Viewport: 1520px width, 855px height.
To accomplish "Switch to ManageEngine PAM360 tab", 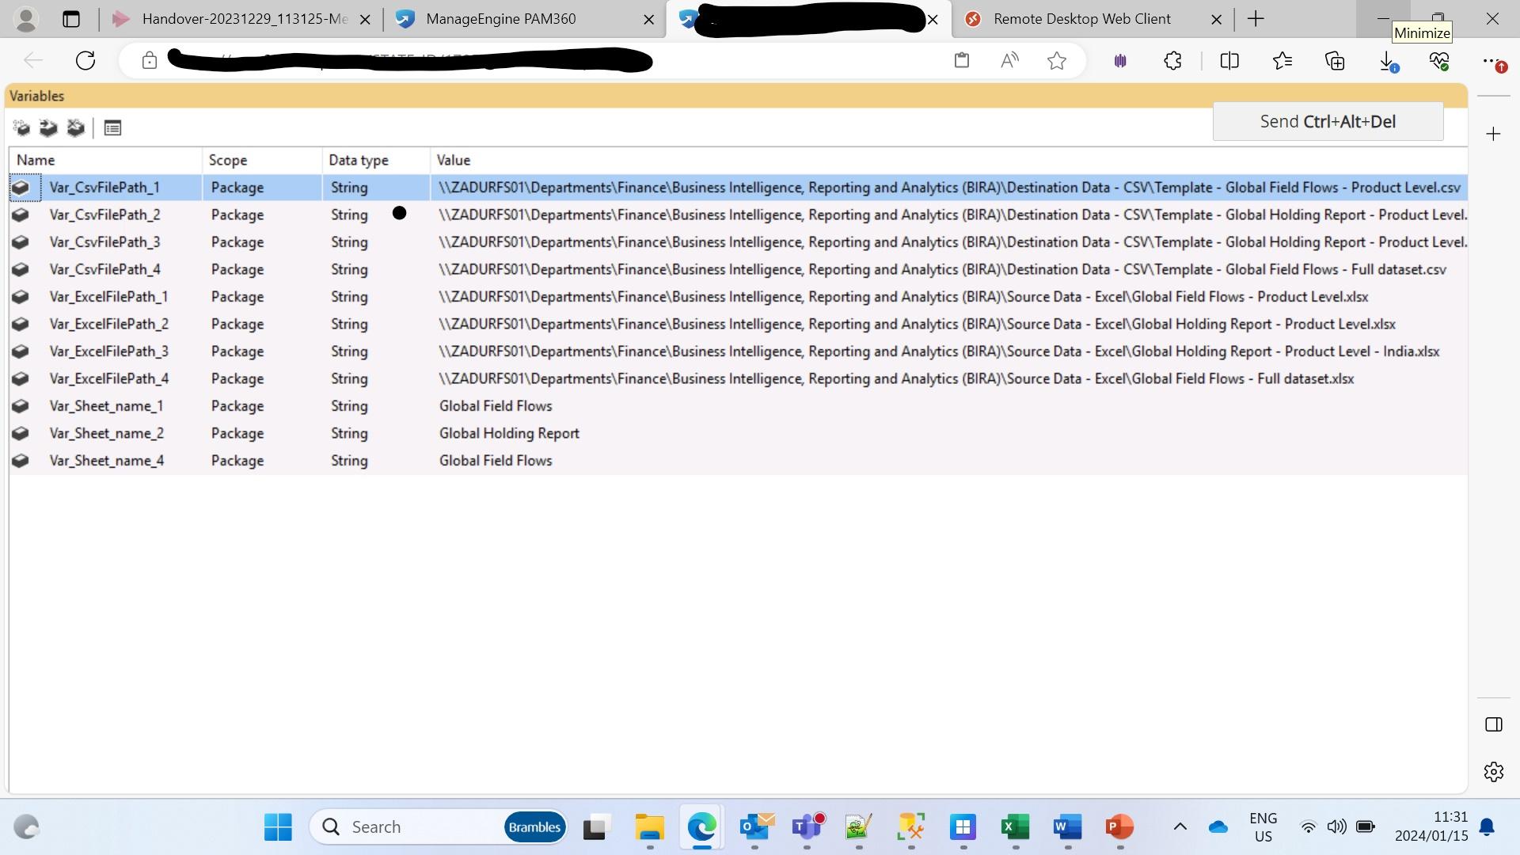I will point(500,19).
